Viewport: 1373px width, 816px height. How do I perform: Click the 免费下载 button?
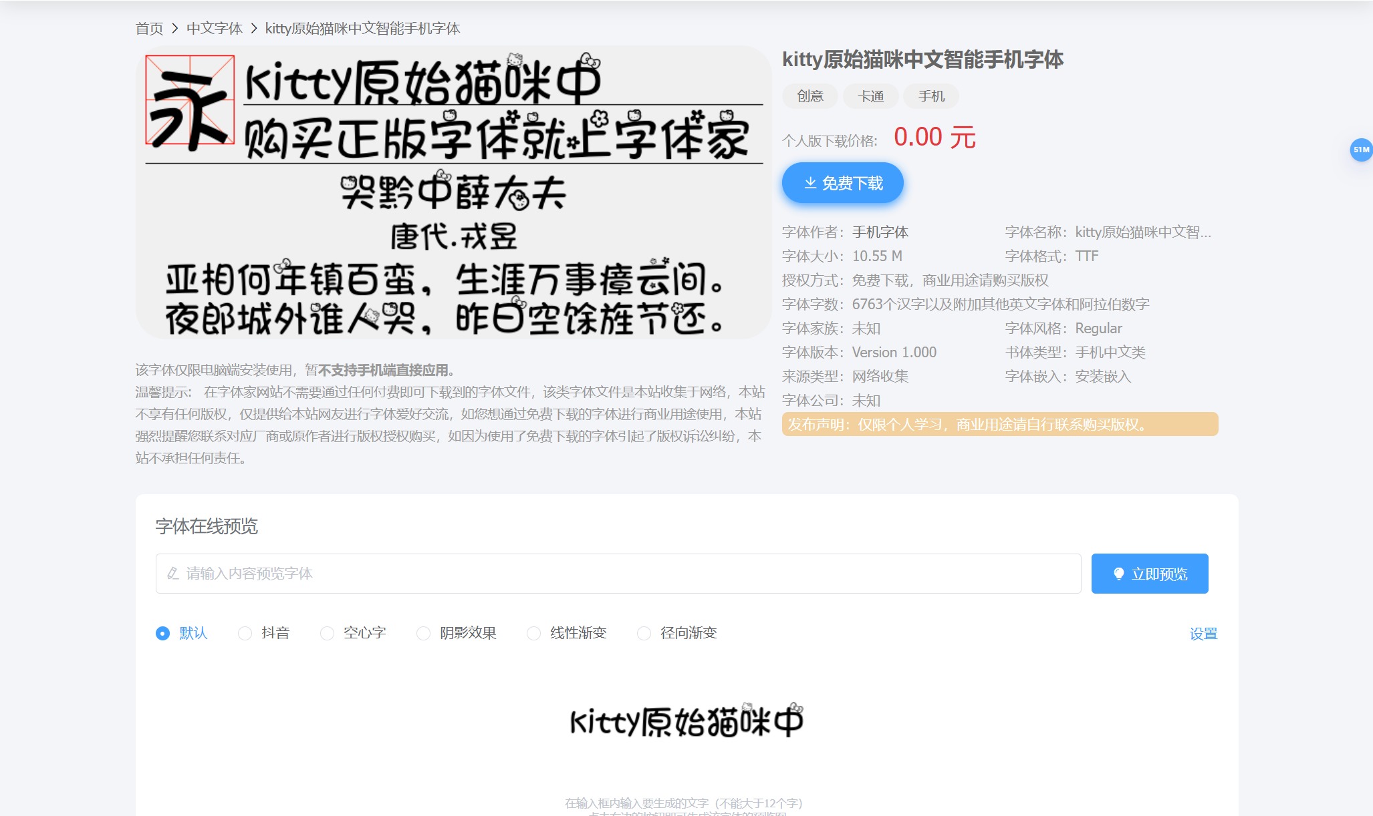pyautogui.click(x=843, y=183)
